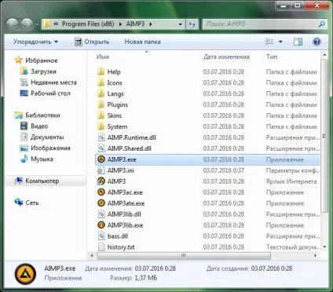
Task: Select the bass.dll file icon
Action: click(101, 236)
